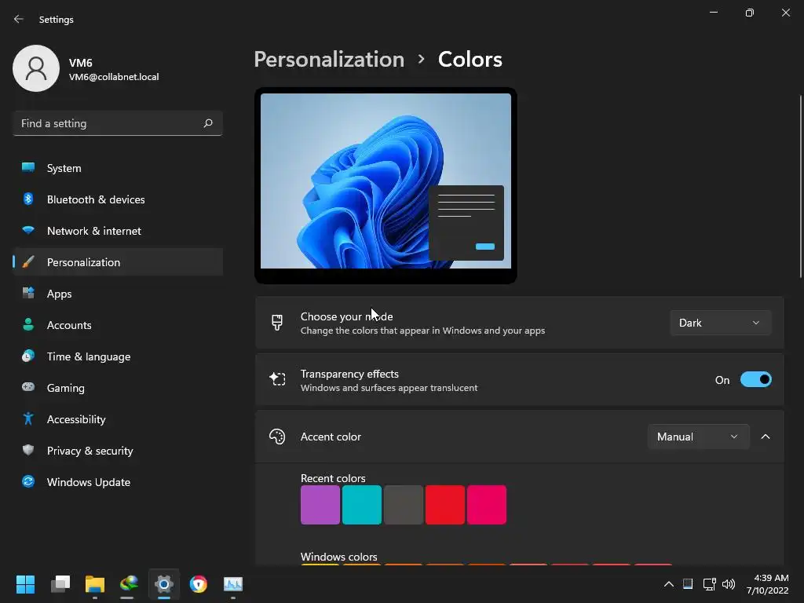Select the Gaming settings entry

[x=118, y=388]
